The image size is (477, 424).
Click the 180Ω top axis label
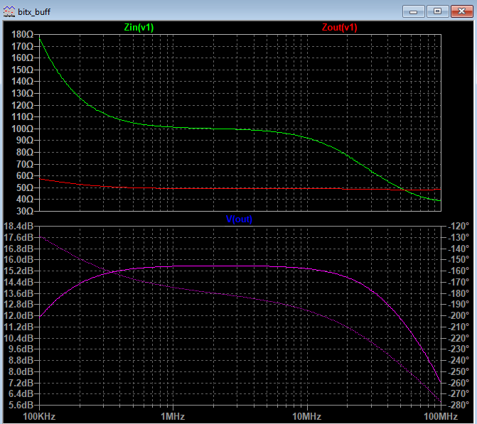[21, 34]
